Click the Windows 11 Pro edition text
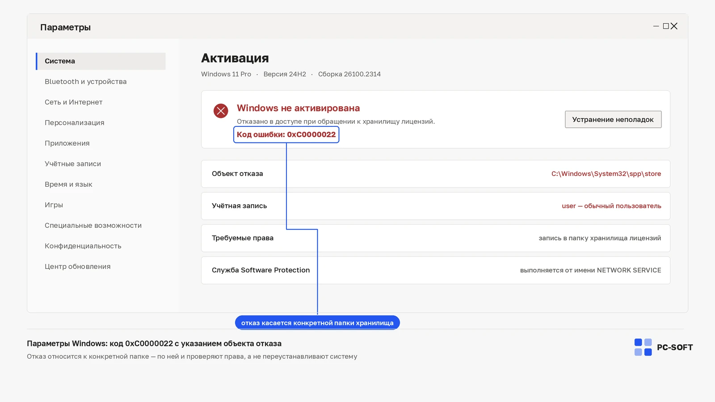The height and width of the screenshot is (402, 715). pos(226,74)
